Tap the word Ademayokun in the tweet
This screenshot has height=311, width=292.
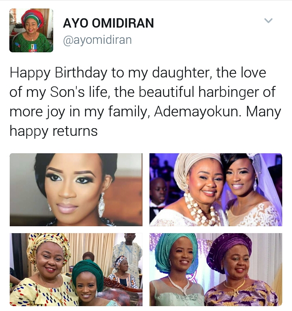click(197, 112)
